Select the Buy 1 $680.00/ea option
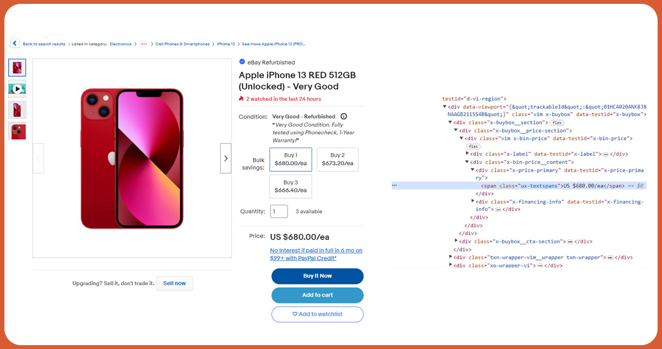This screenshot has height=349, width=662. [291, 160]
